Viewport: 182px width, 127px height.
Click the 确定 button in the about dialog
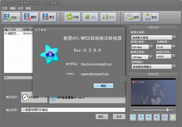[103, 86]
